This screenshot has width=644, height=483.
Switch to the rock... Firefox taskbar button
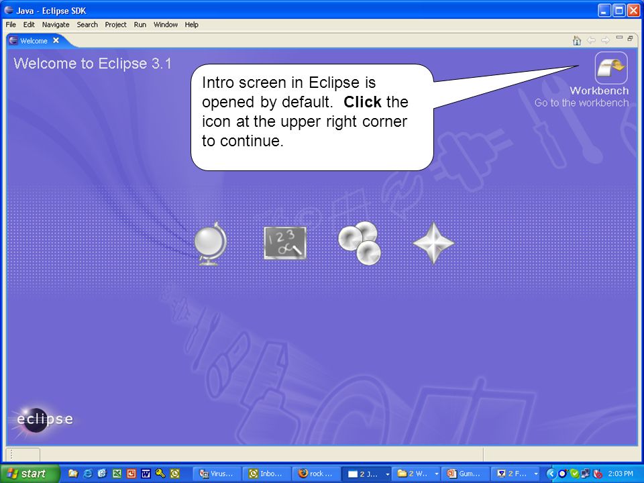coord(316,474)
